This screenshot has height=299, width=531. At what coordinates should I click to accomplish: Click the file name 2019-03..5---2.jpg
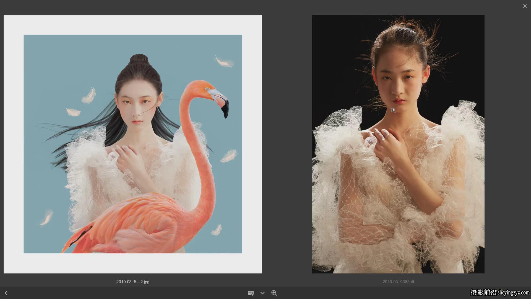click(133, 282)
